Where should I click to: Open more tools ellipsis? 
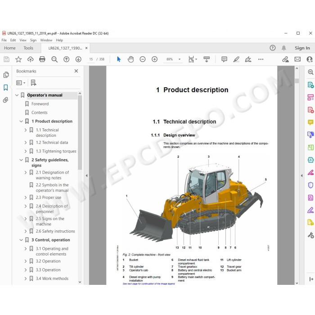click(x=261, y=59)
